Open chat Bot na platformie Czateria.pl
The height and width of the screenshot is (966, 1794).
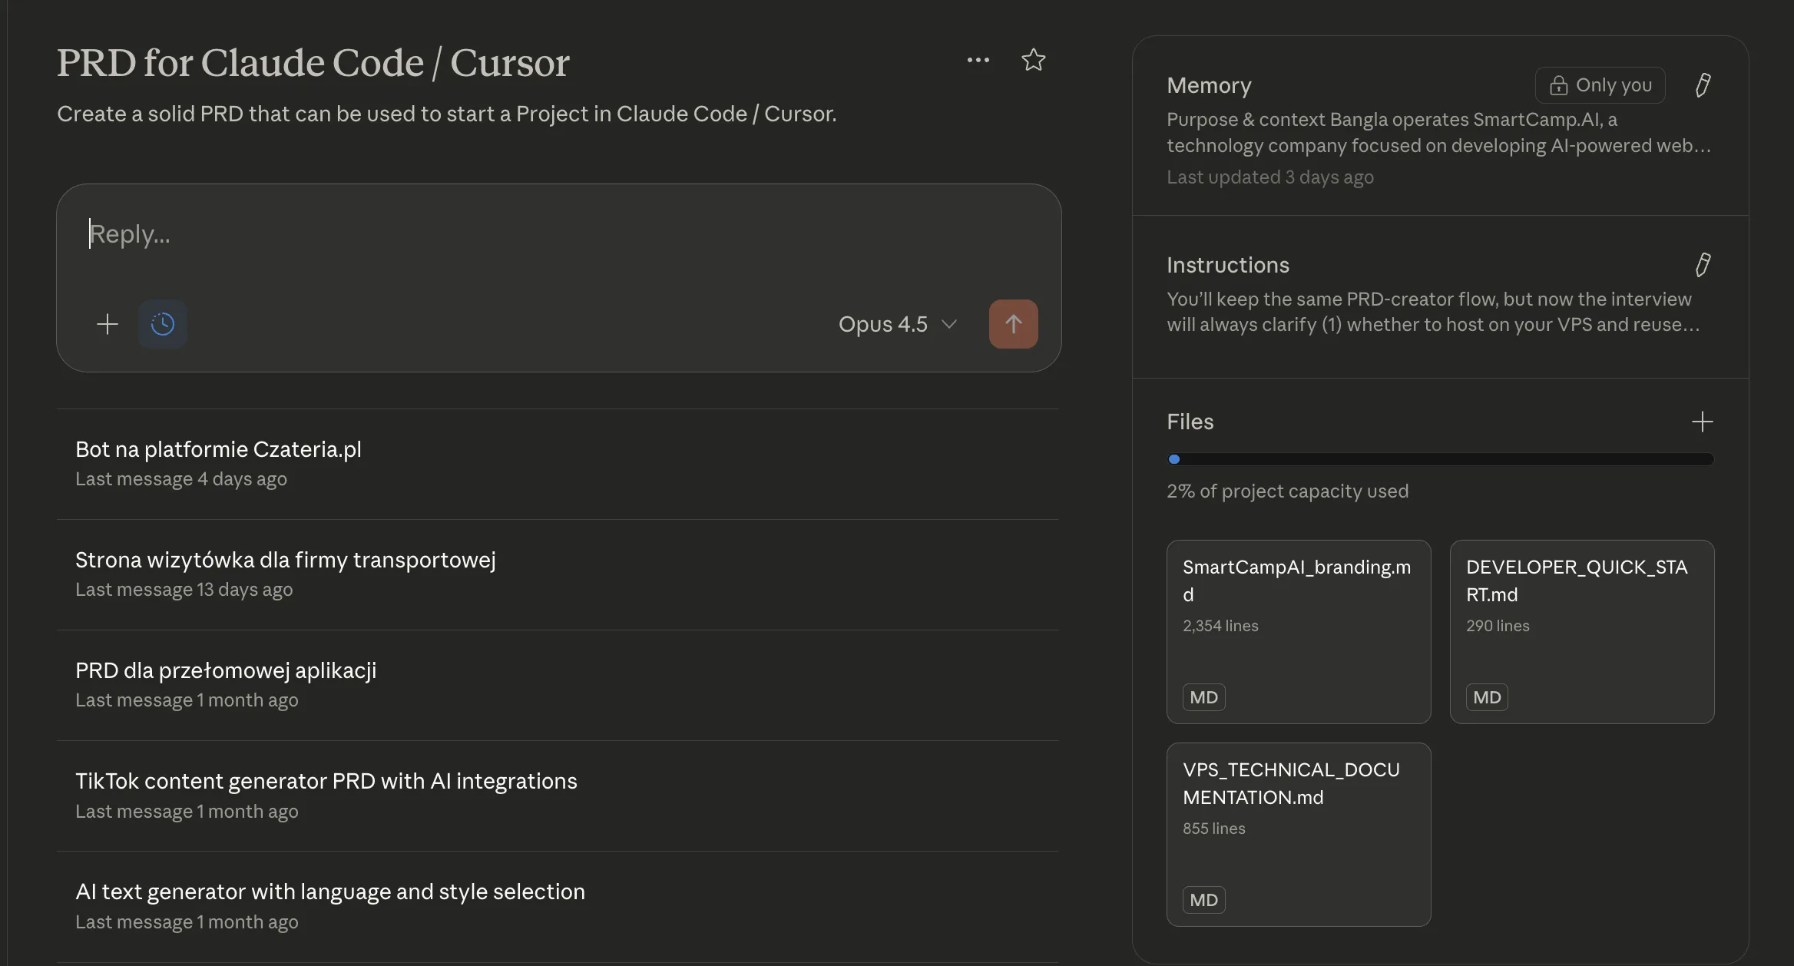click(558, 464)
